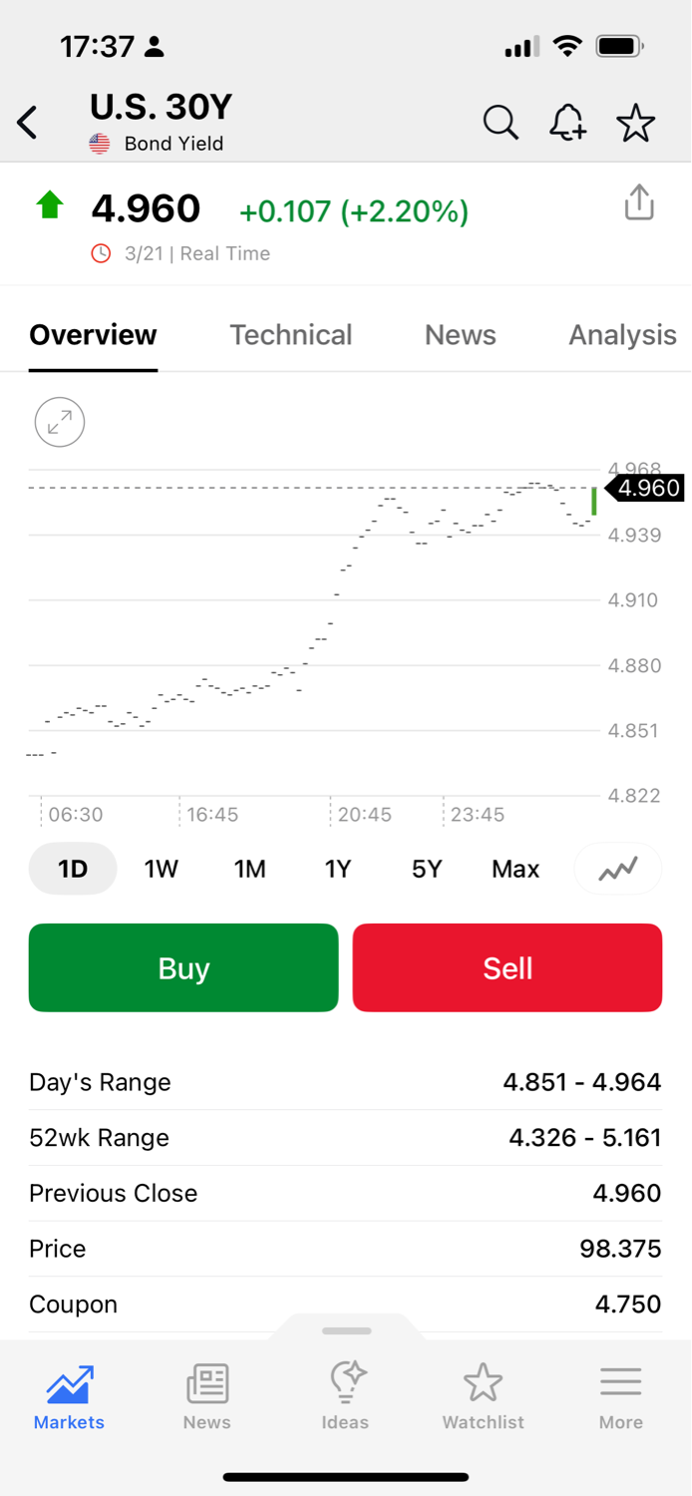Tap the back arrow icon
692x1496 pixels.
point(28,124)
